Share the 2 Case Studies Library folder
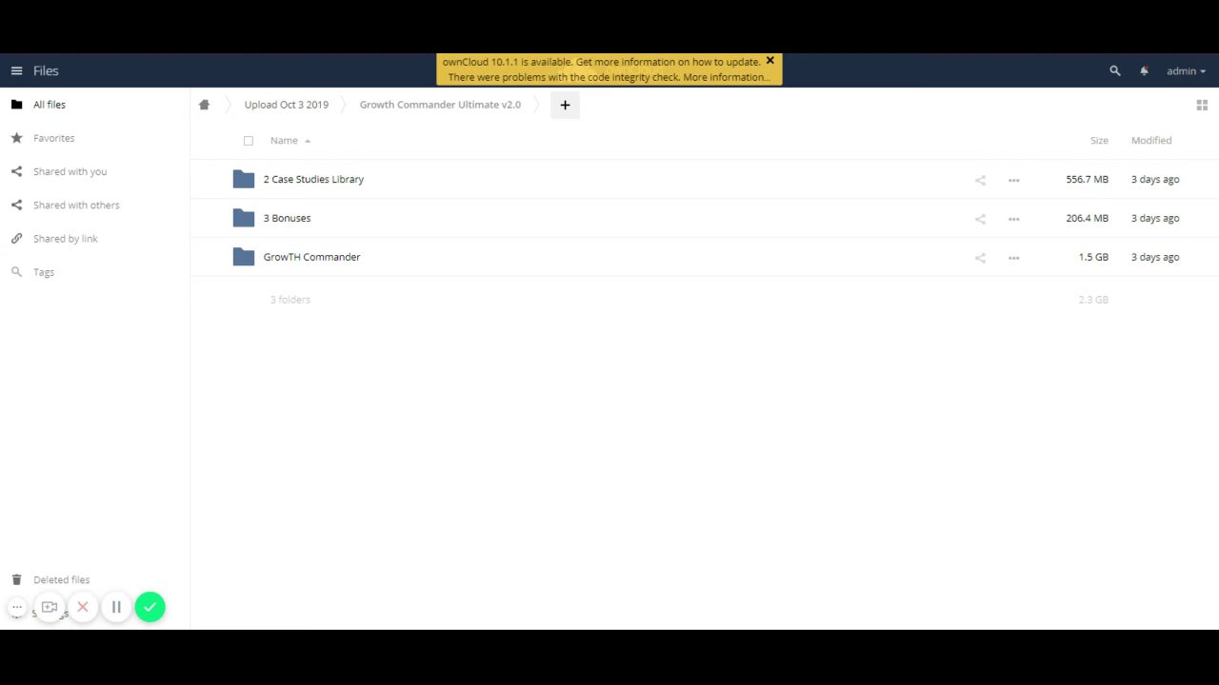 tap(980, 180)
